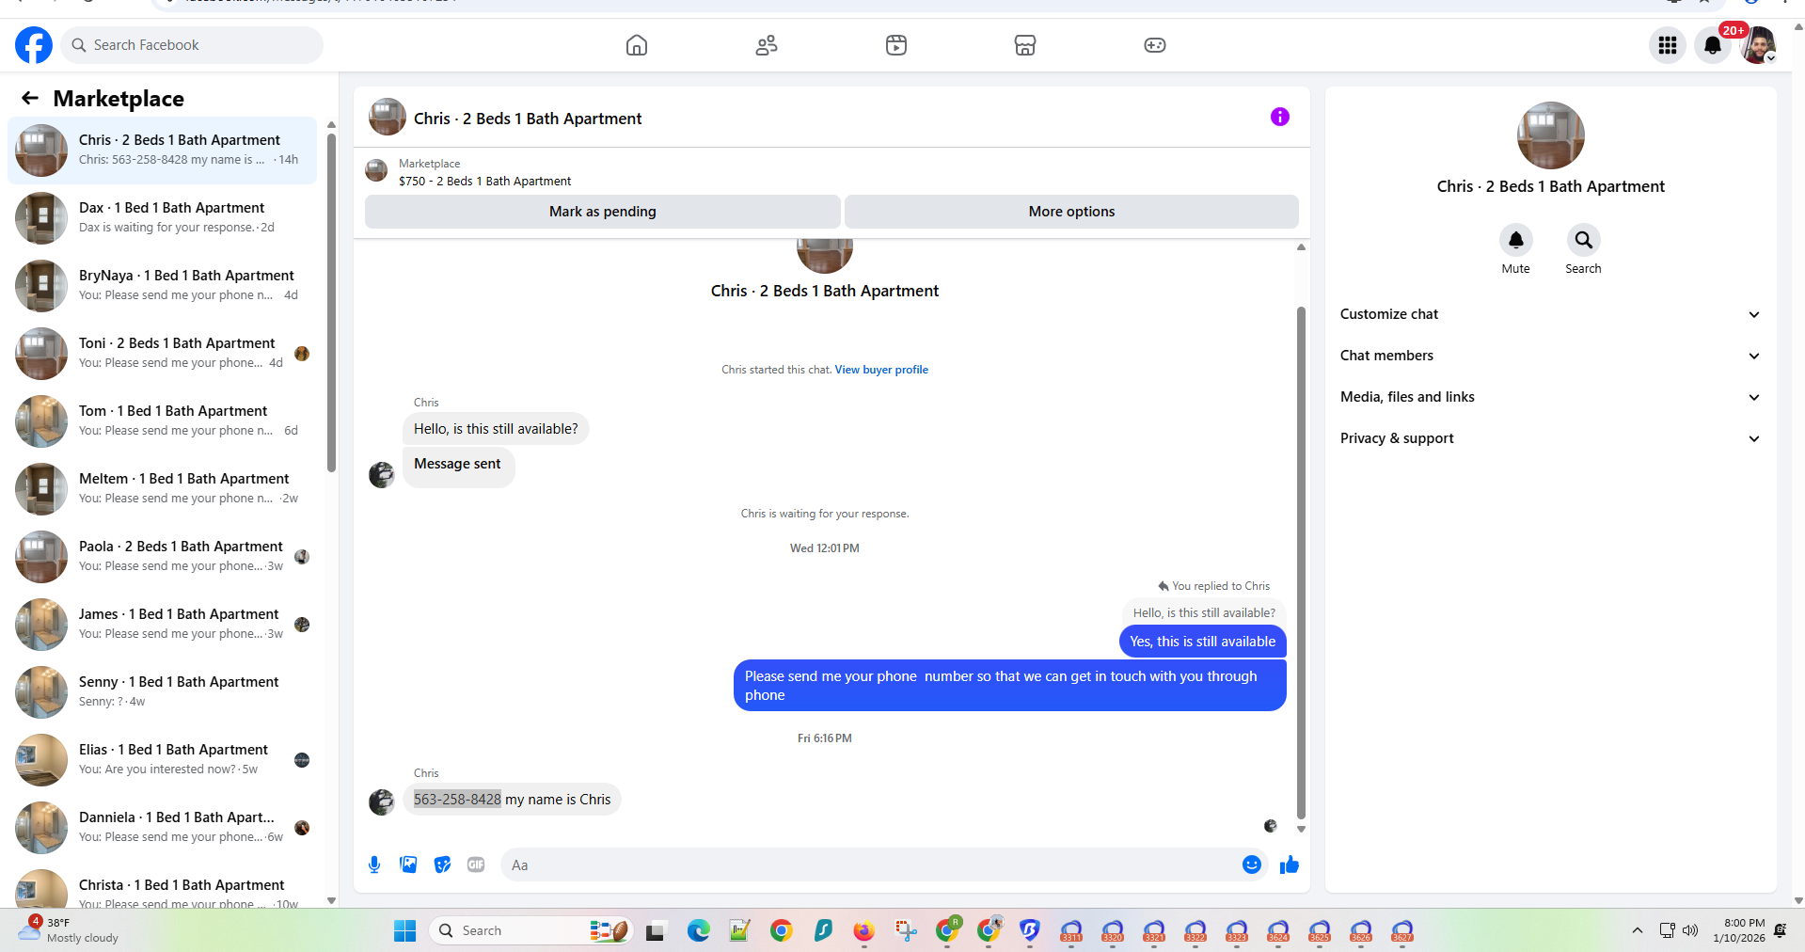The image size is (1805, 952).
Task: Open the Friends icon in top navigation
Action: (767, 45)
